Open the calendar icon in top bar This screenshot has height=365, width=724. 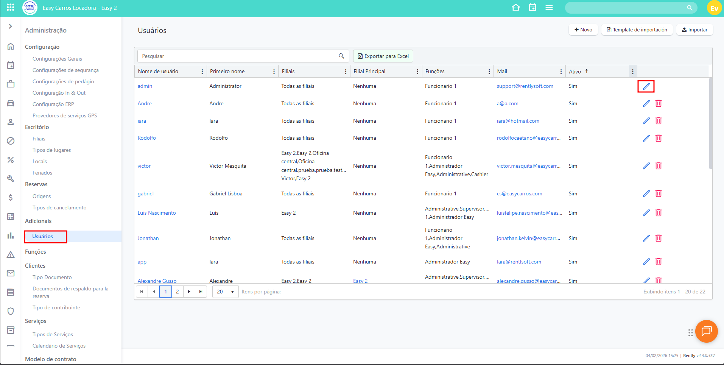(x=532, y=8)
